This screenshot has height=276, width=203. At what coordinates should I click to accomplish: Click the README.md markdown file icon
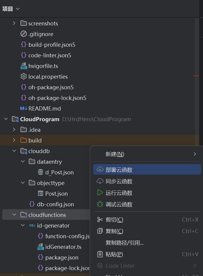[x=24, y=108]
